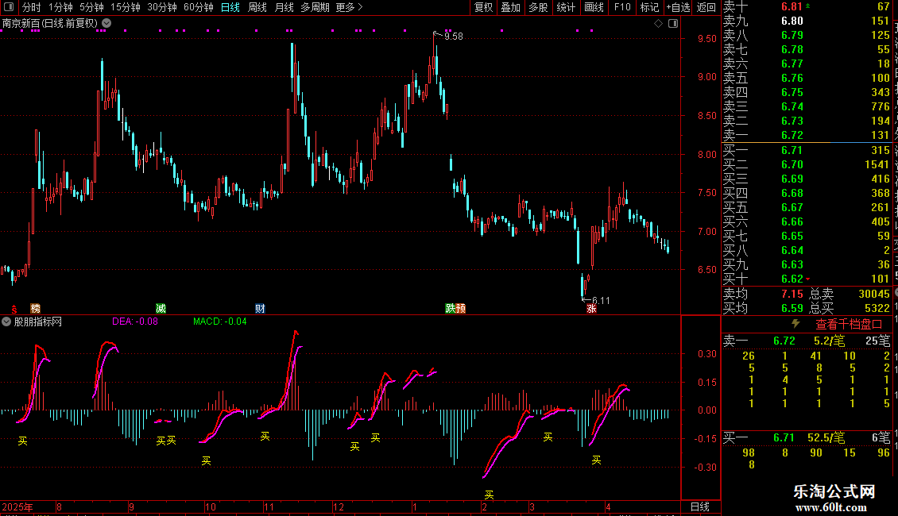
Task: Open the 多周期 multi-period view
Action: 315,7
